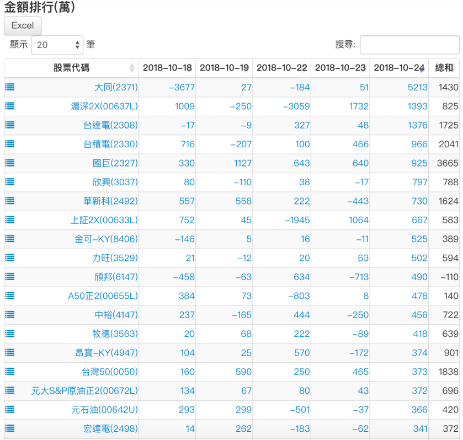This screenshot has height=440, width=463.
Task: Sort by the 總和 column header
Action: coord(444,68)
